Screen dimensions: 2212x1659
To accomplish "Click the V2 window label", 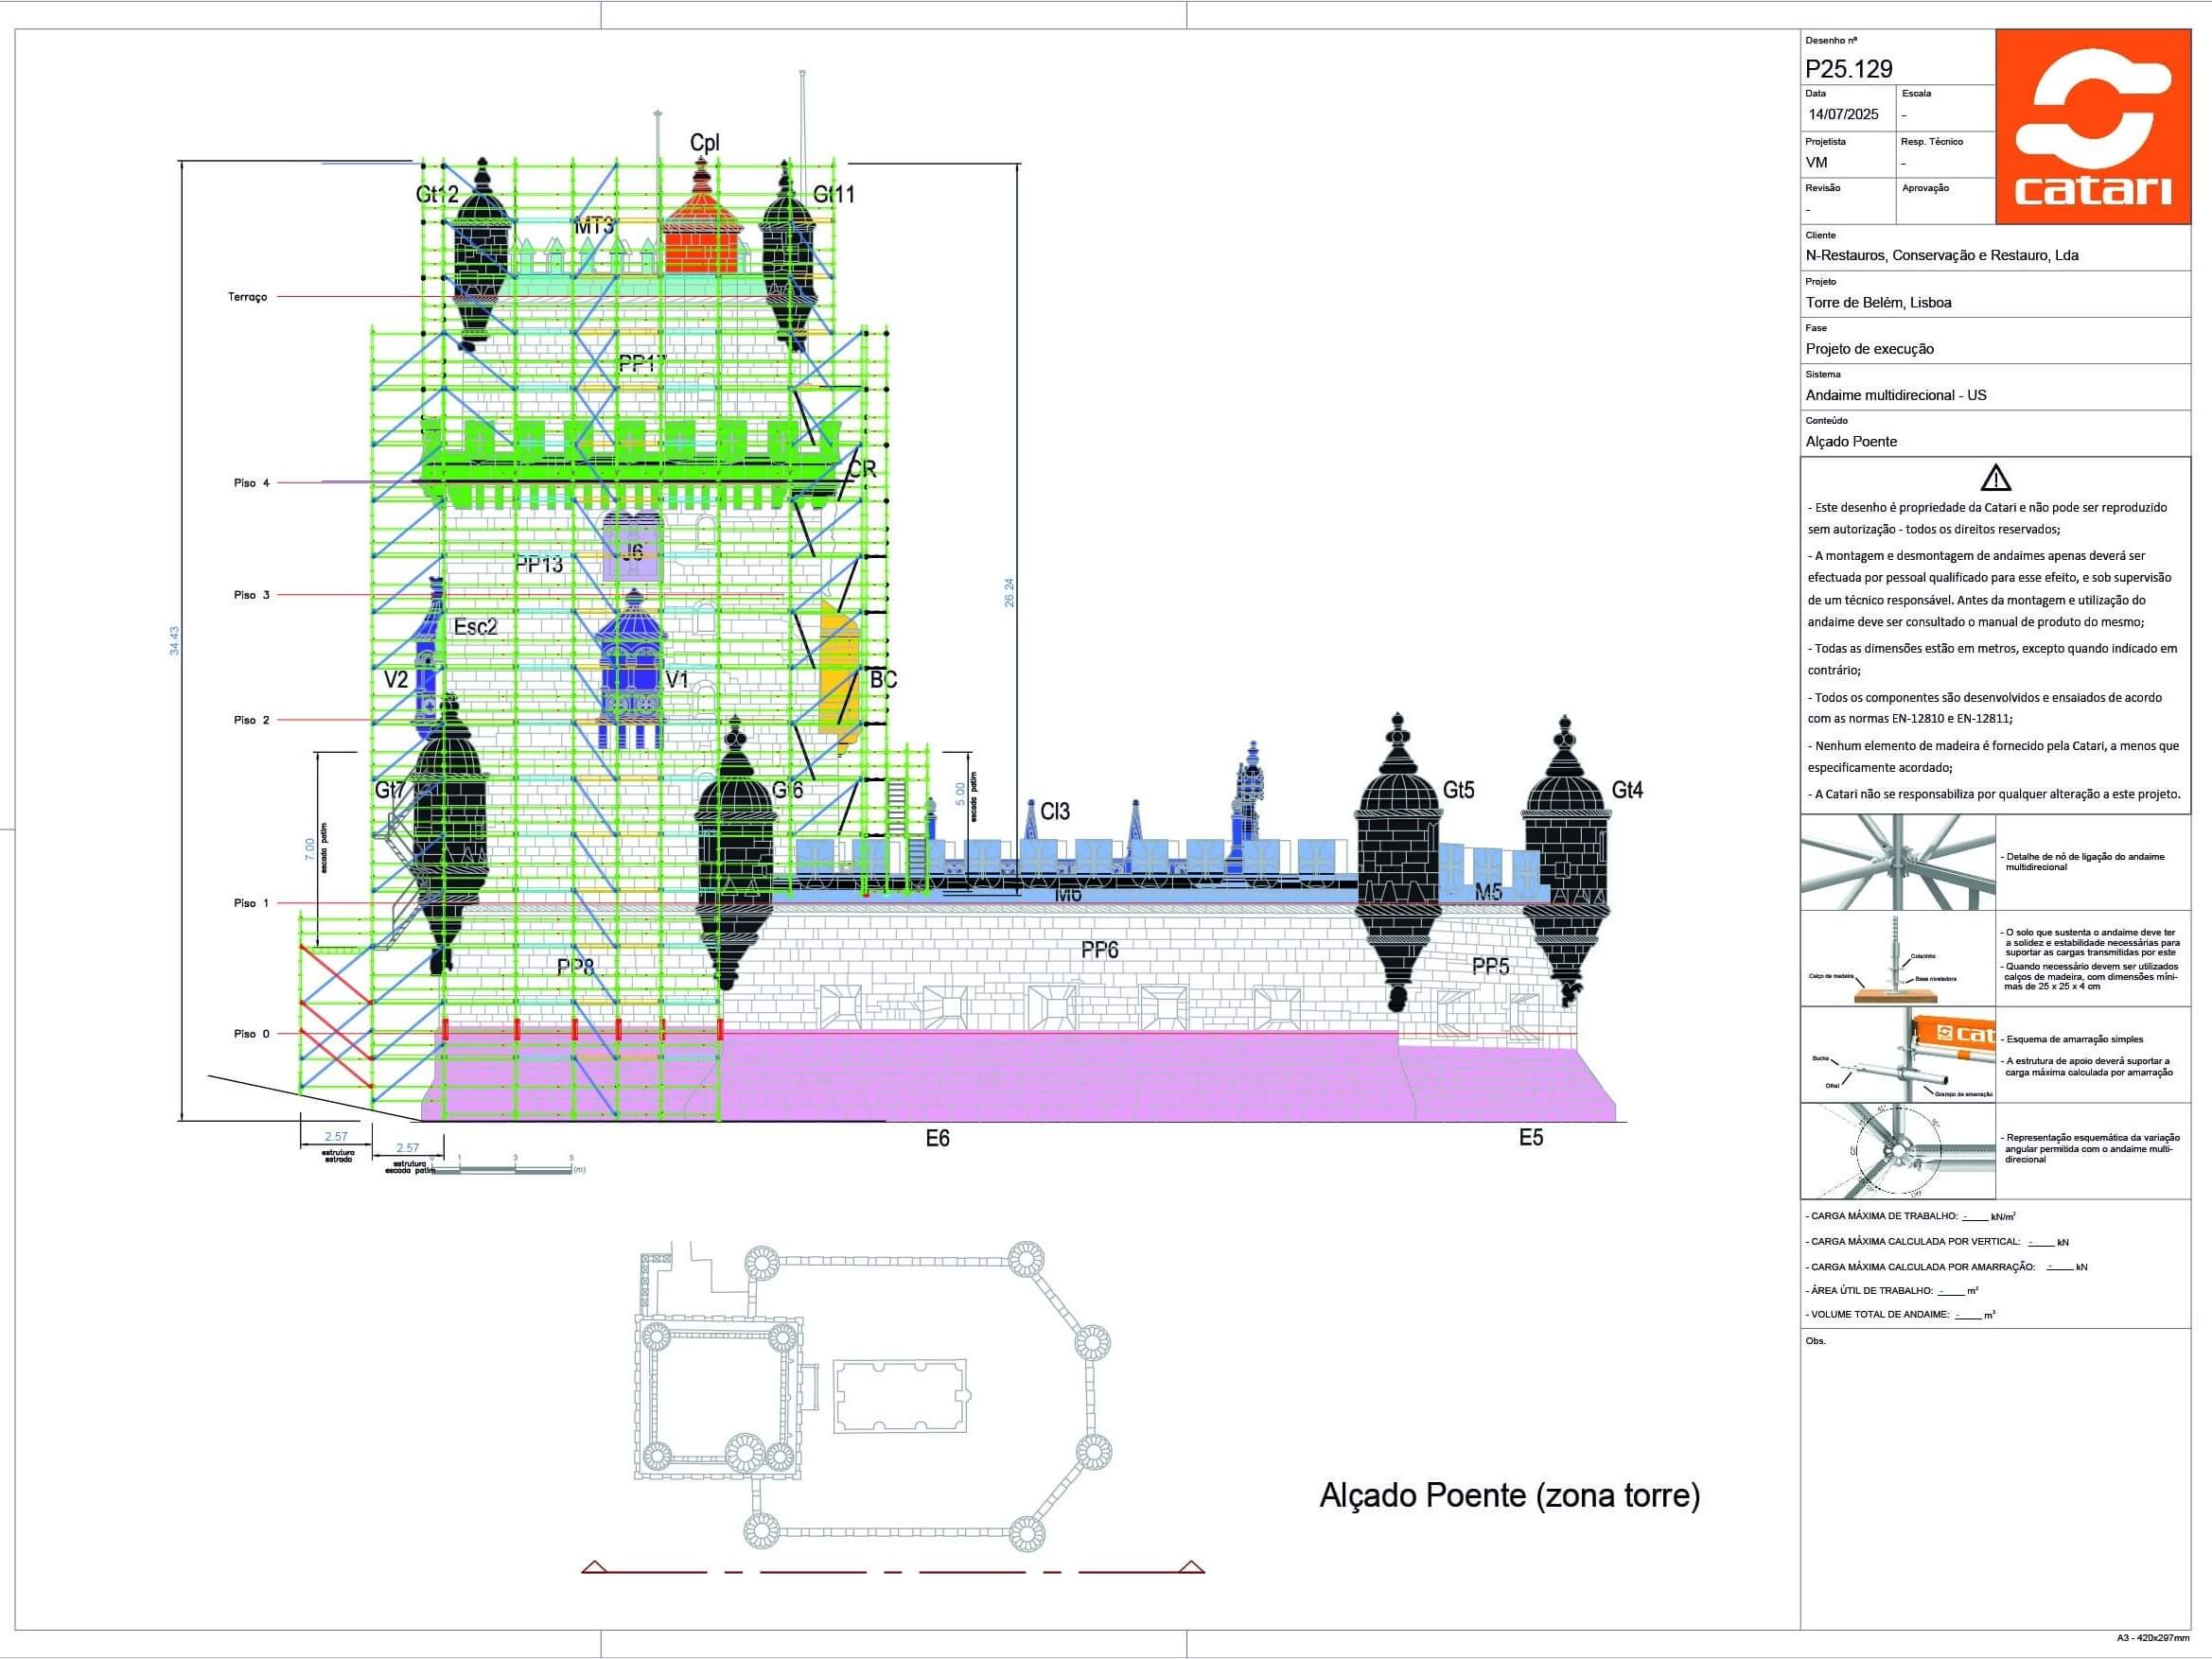I will [x=396, y=680].
